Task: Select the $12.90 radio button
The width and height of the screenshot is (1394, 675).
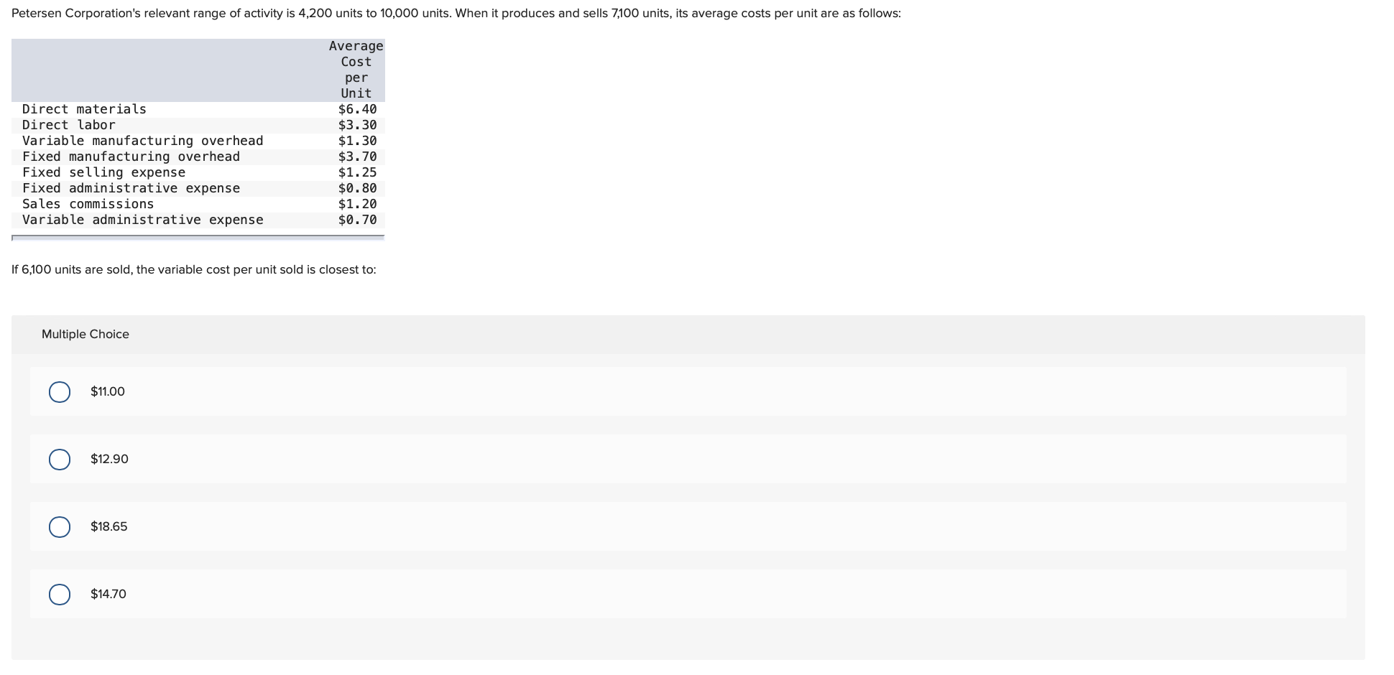Action: (60, 459)
